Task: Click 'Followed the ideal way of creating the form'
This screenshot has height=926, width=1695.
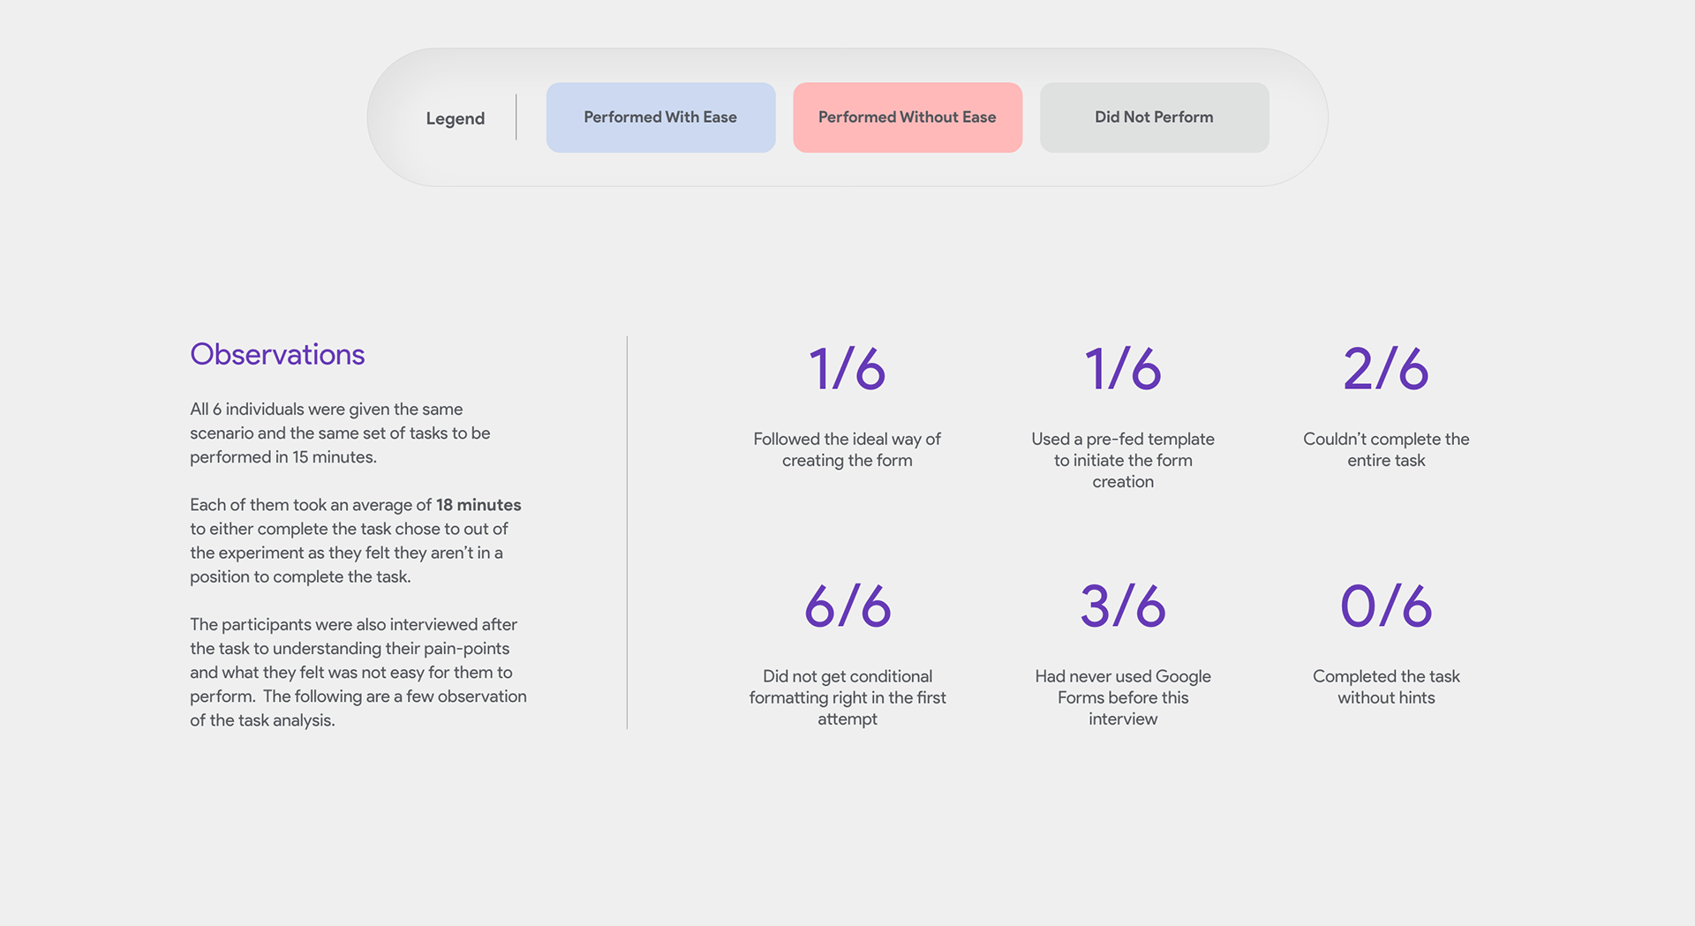Action: click(x=847, y=449)
